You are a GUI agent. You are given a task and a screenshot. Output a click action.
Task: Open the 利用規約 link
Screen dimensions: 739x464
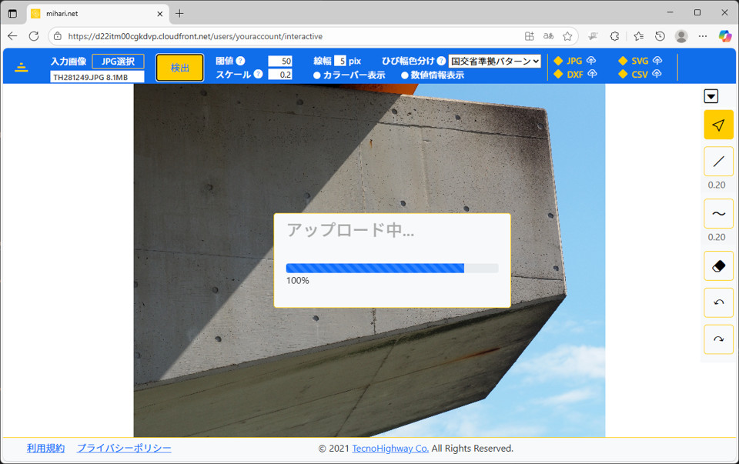[45, 448]
